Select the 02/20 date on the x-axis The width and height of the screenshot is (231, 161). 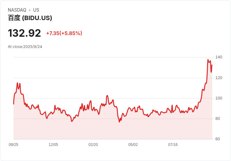coord(93,145)
